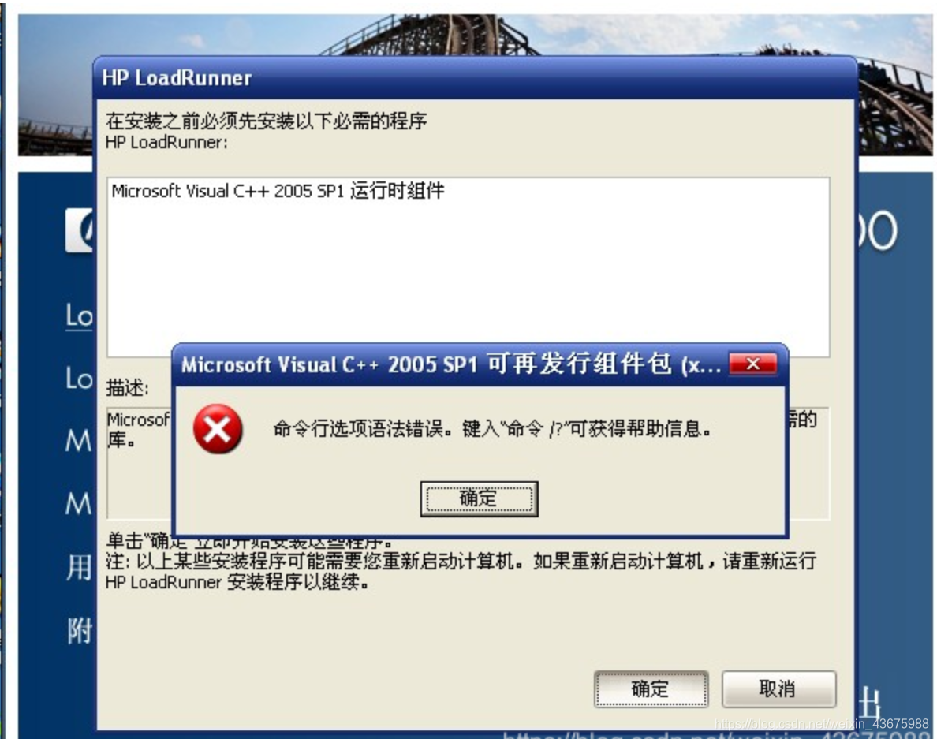Click the partially hidden HP logo icon

pos(80,230)
